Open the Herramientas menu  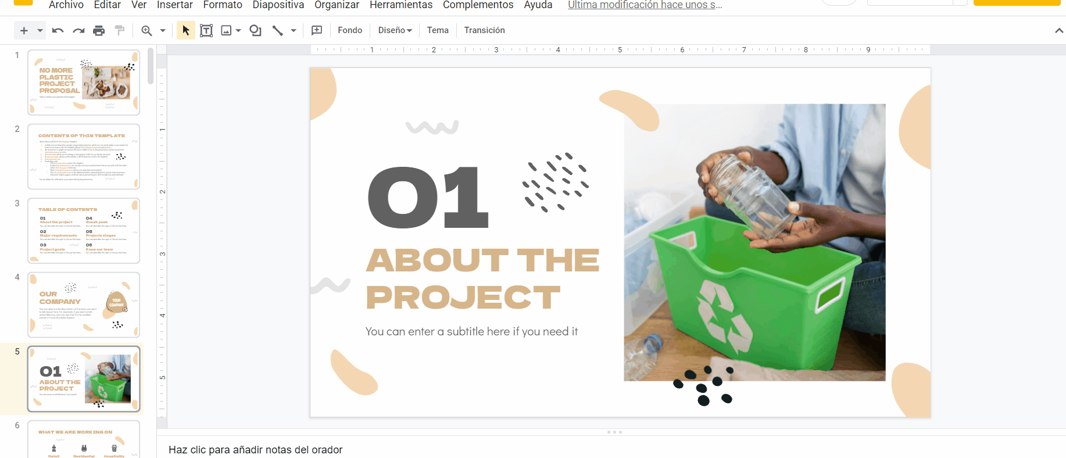(x=401, y=5)
